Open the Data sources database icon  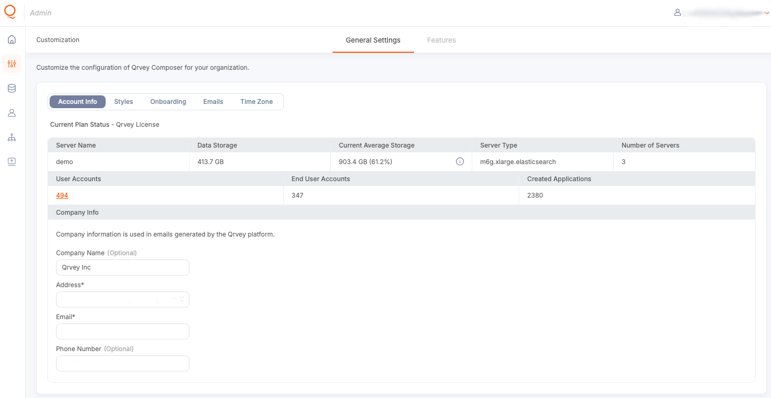[11, 88]
